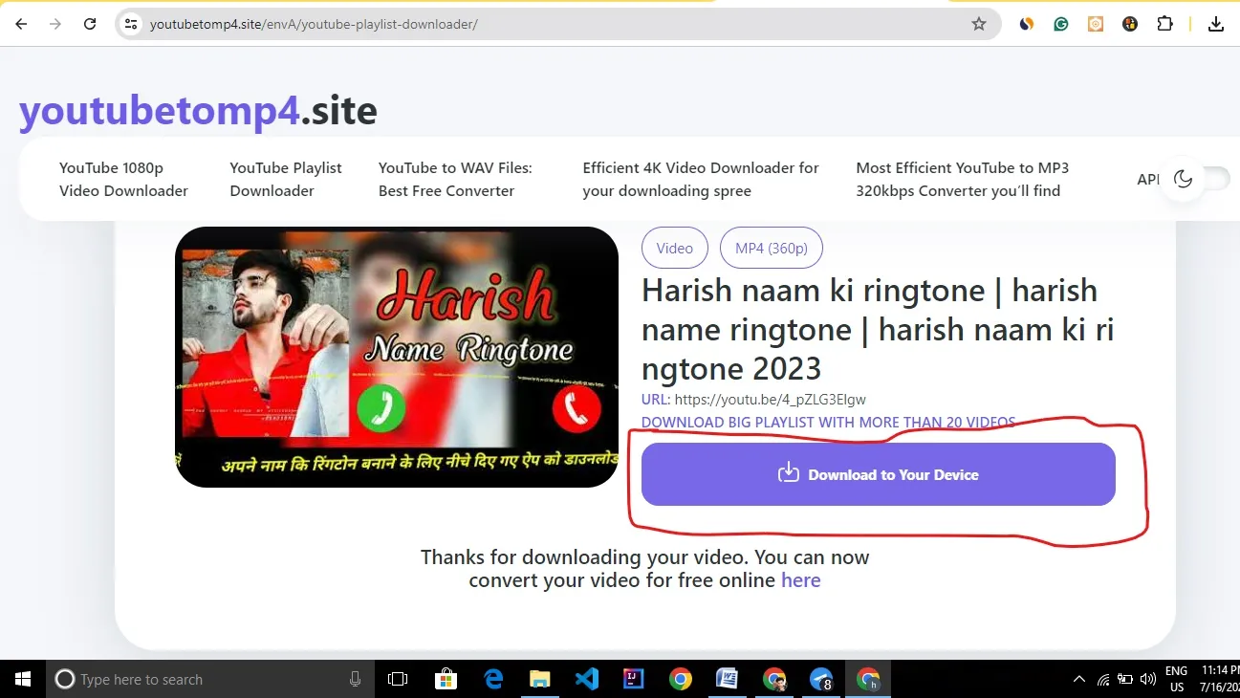Bookmark this page with the star icon
The width and height of the screenshot is (1240, 698).
click(978, 24)
